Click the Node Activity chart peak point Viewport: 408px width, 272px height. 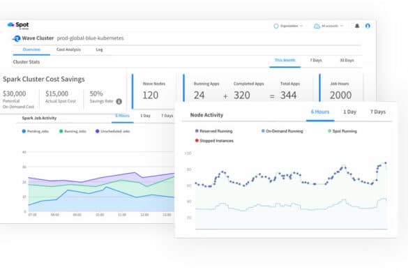[386, 163]
